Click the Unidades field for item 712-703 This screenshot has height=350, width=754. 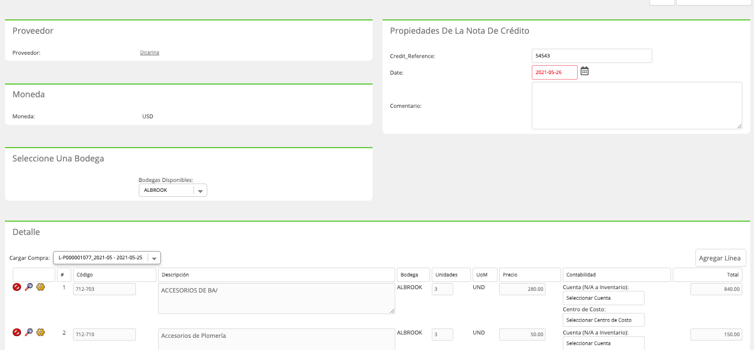(x=442, y=289)
